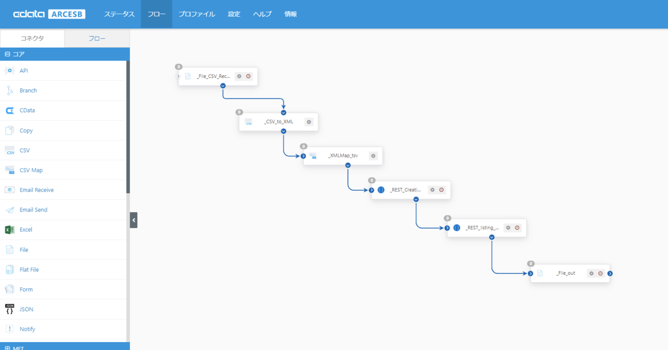Click the red clock icon on _File_out node

click(601, 273)
